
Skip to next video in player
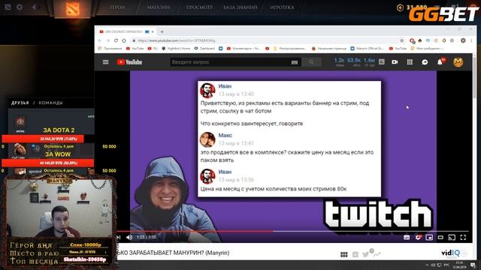(119, 237)
